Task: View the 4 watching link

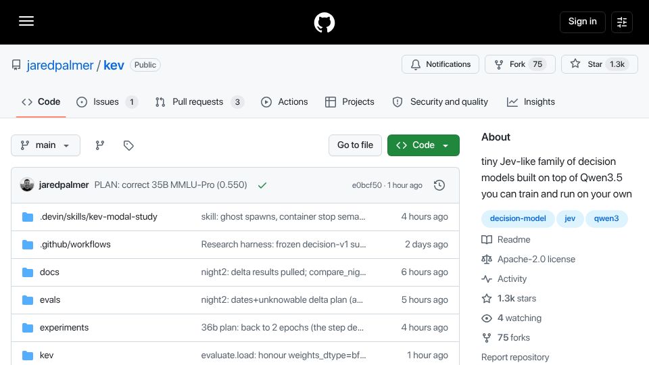Action: point(512,318)
